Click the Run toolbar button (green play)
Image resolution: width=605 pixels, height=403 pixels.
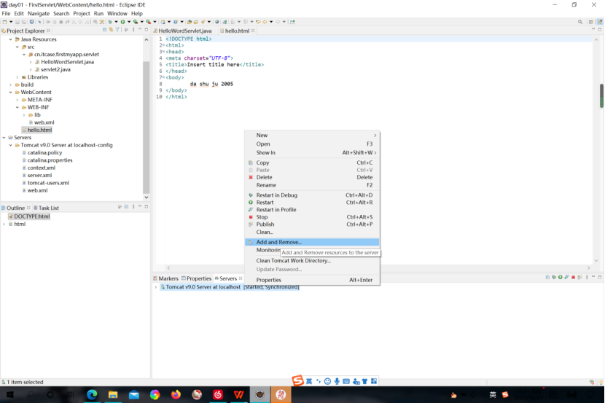122,22
